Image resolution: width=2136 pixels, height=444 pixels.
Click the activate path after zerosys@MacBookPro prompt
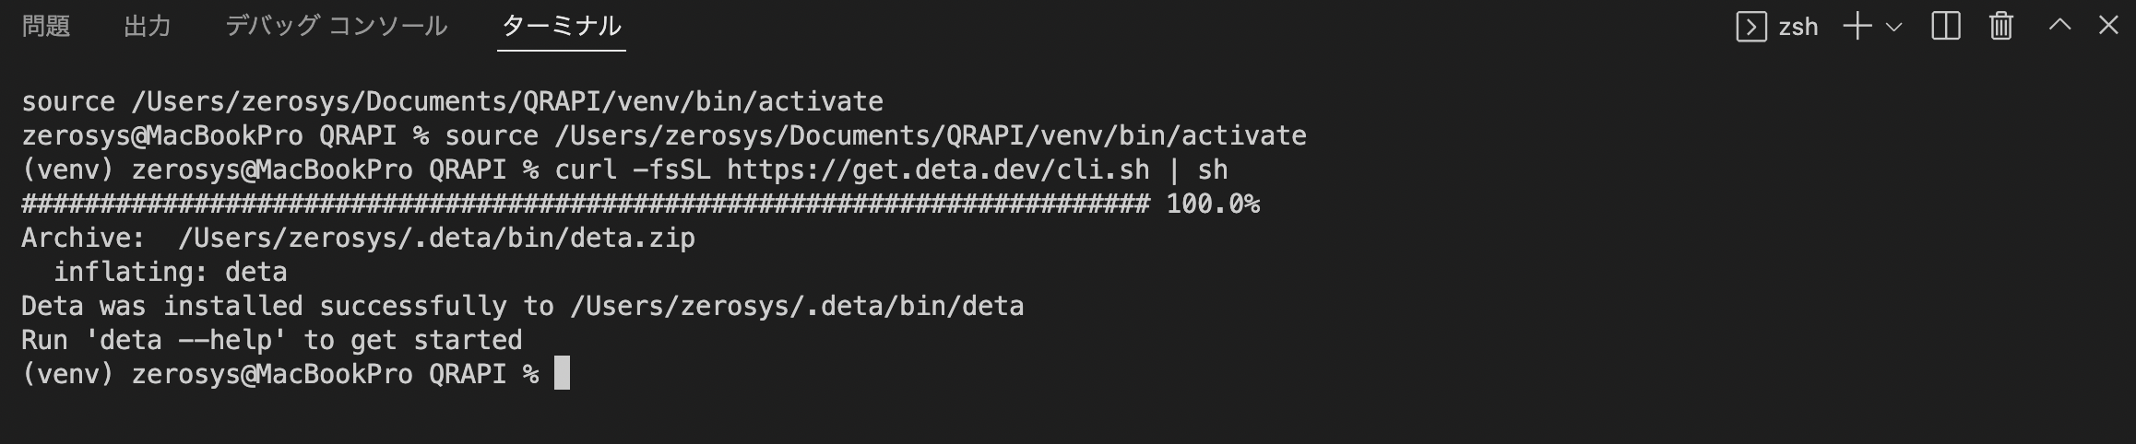click(931, 135)
